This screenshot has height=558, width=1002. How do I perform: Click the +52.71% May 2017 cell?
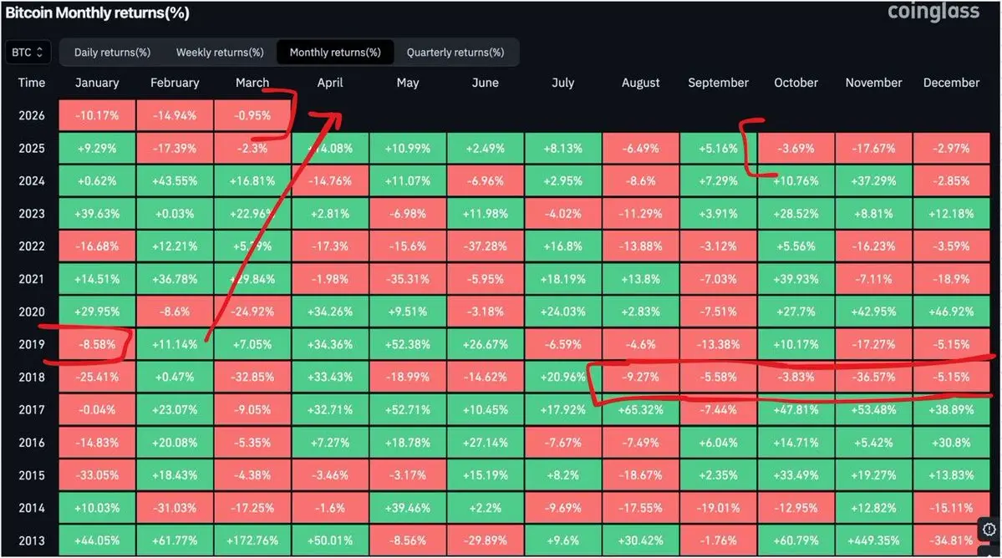[x=408, y=410]
